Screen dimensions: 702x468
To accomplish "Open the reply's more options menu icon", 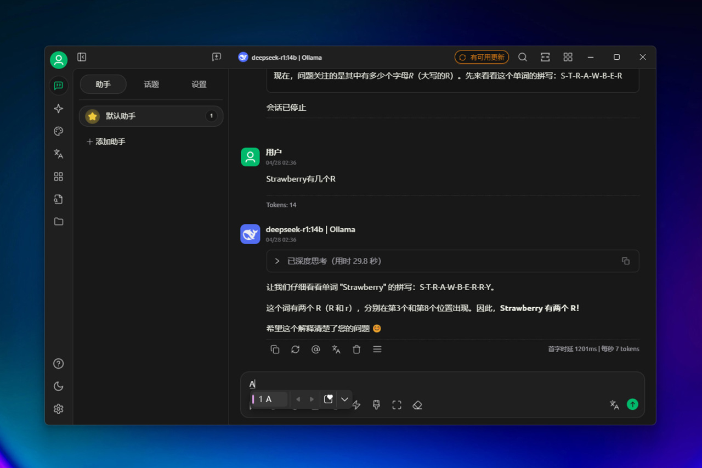I will pyautogui.click(x=377, y=349).
